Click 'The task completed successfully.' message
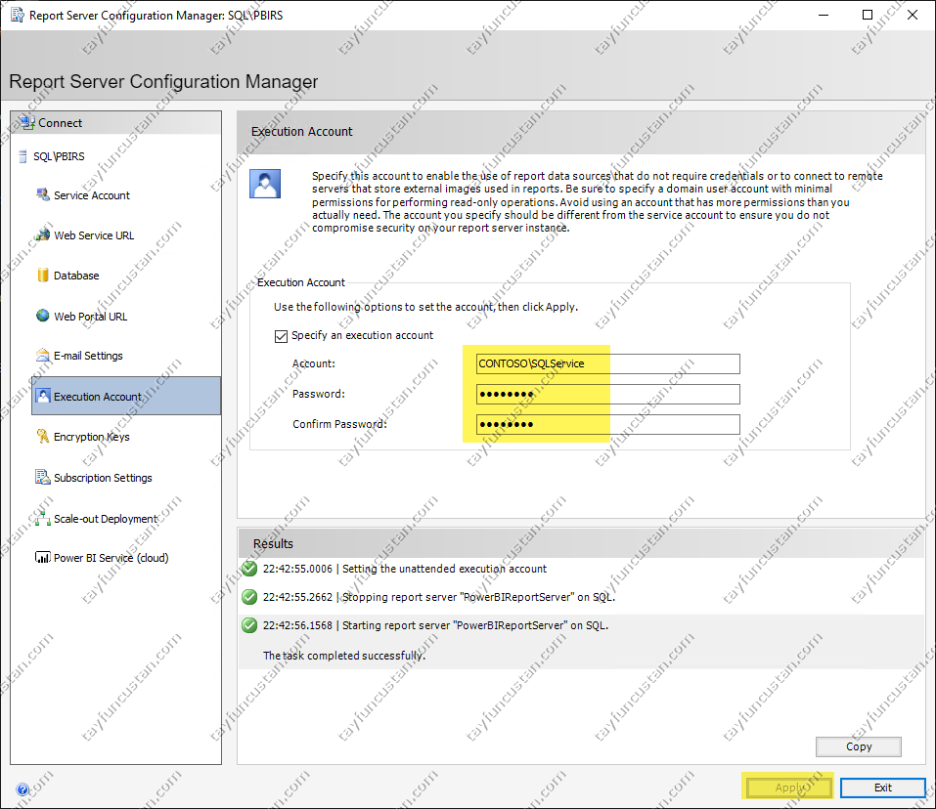Screen dimensions: 936x809 click(x=344, y=656)
